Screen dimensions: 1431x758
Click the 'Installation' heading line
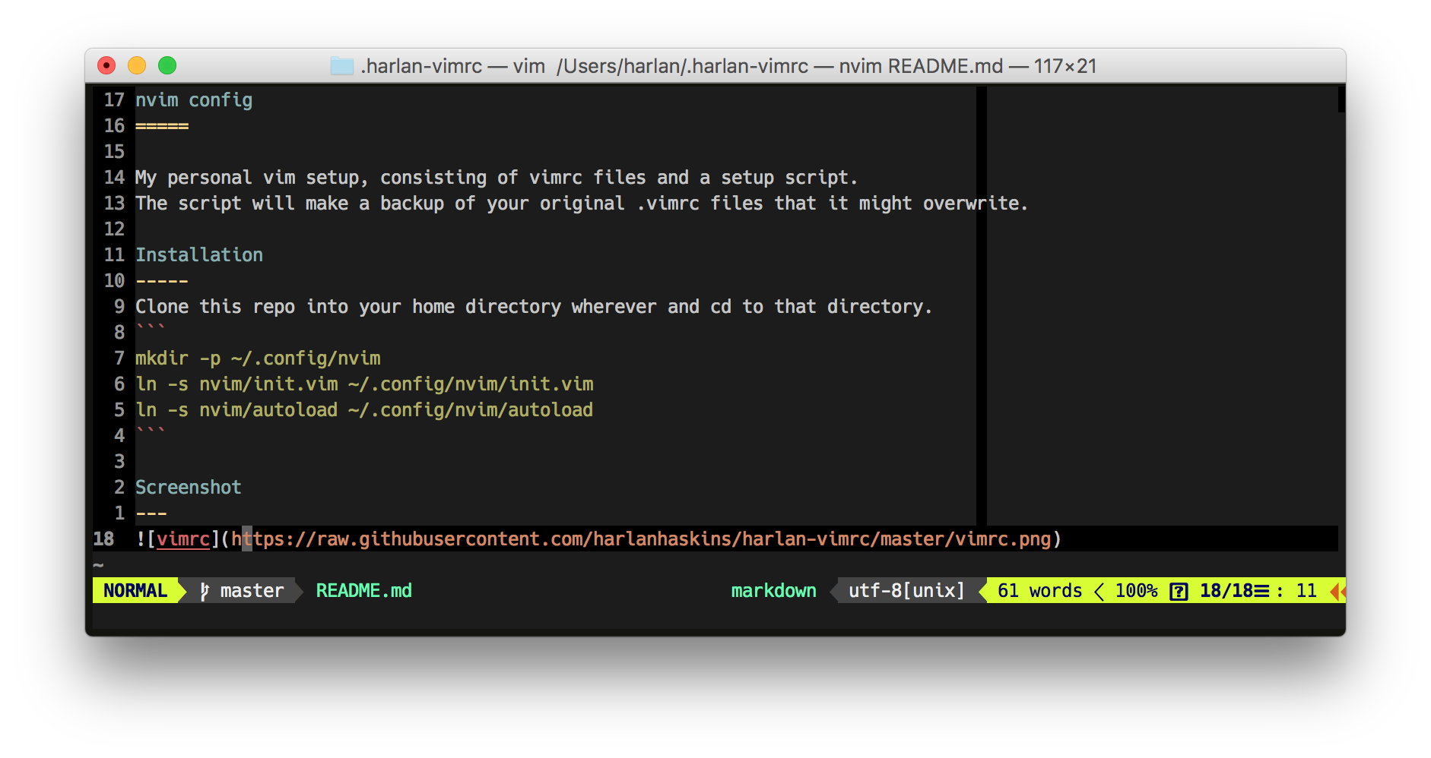pos(199,255)
